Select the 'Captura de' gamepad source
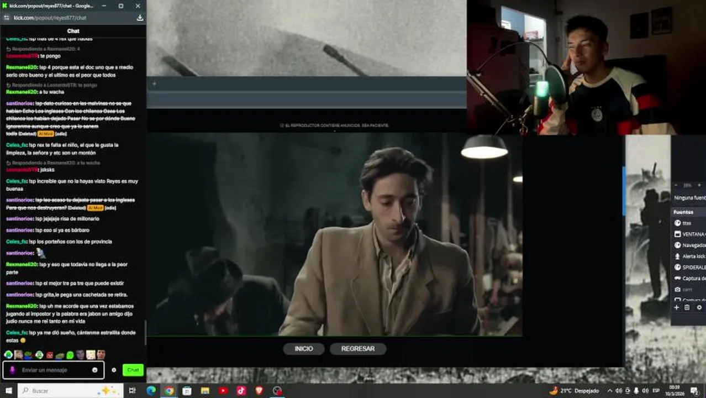This screenshot has width=706, height=398. 689,278
